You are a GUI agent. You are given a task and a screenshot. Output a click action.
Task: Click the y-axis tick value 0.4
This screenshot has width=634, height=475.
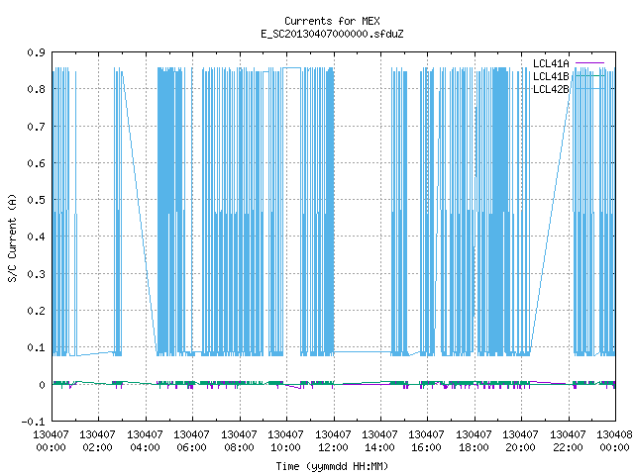[36, 237]
